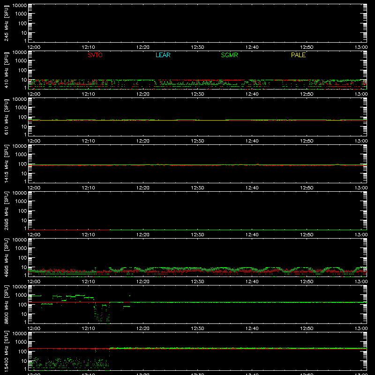Click 12:30 under the 245 MHz plot

(197, 47)
